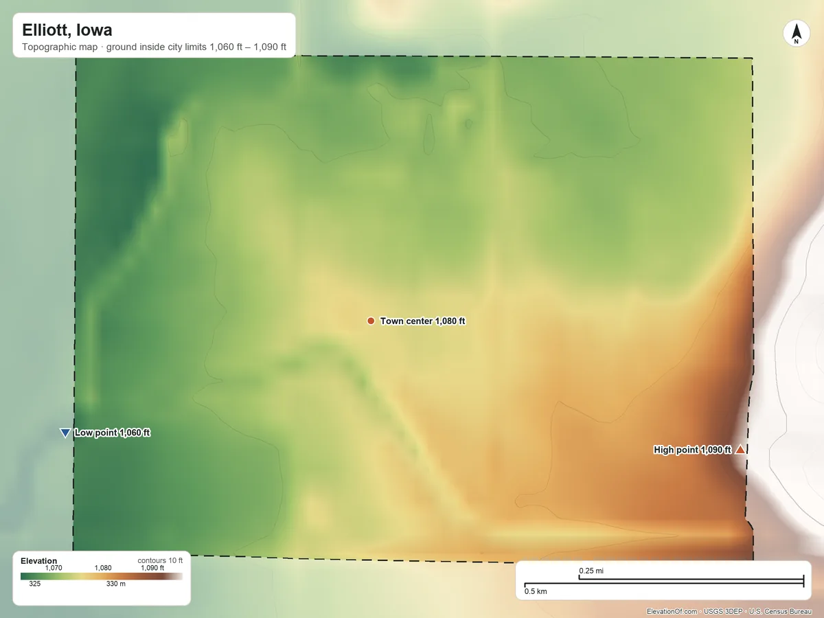Click the '330 m' legend label

point(116,584)
